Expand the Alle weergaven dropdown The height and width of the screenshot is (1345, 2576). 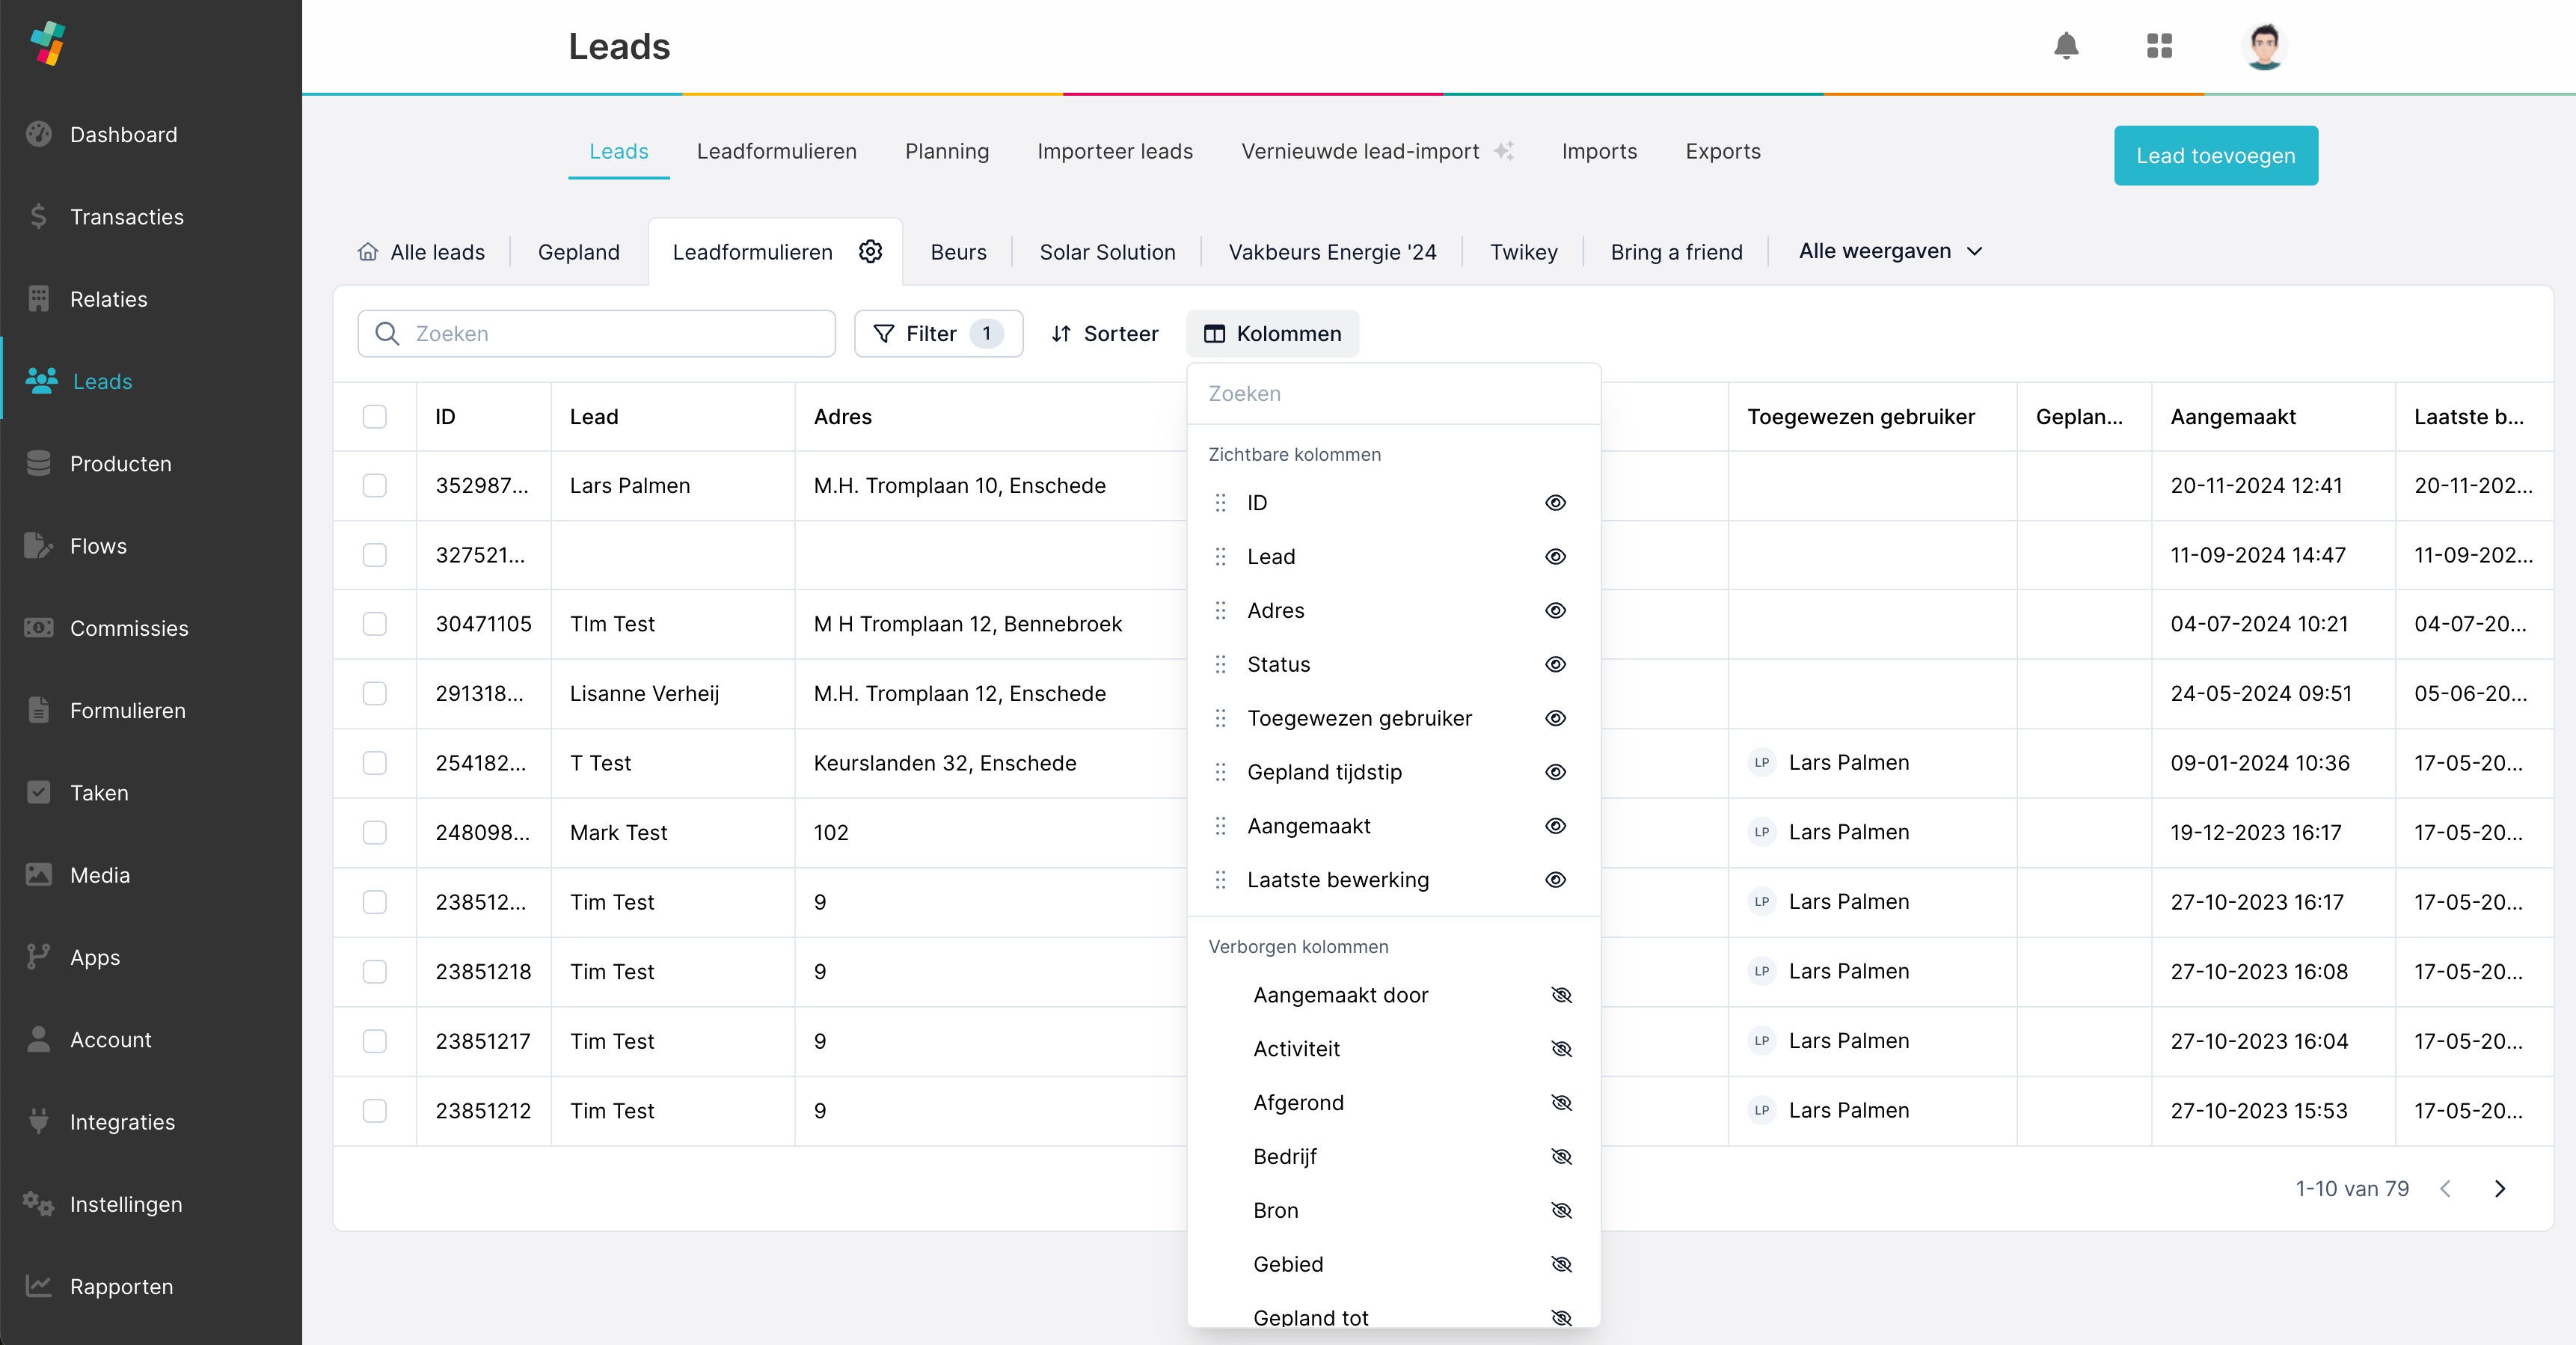click(1889, 251)
